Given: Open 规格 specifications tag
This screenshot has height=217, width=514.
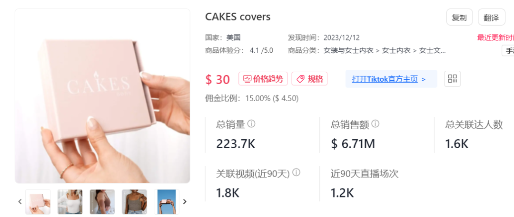Looking at the screenshot, I should pos(309,78).
